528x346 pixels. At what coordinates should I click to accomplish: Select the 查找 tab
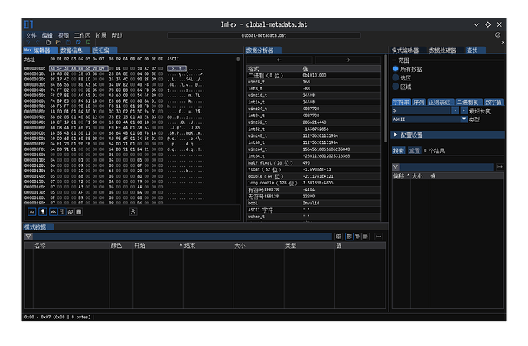tap(475, 51)
